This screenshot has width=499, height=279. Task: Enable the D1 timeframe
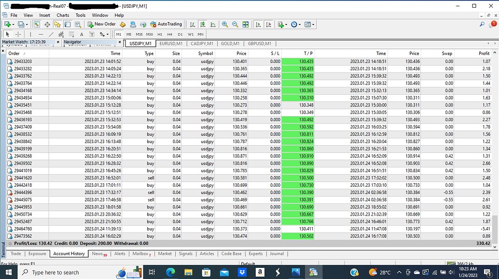180,34
